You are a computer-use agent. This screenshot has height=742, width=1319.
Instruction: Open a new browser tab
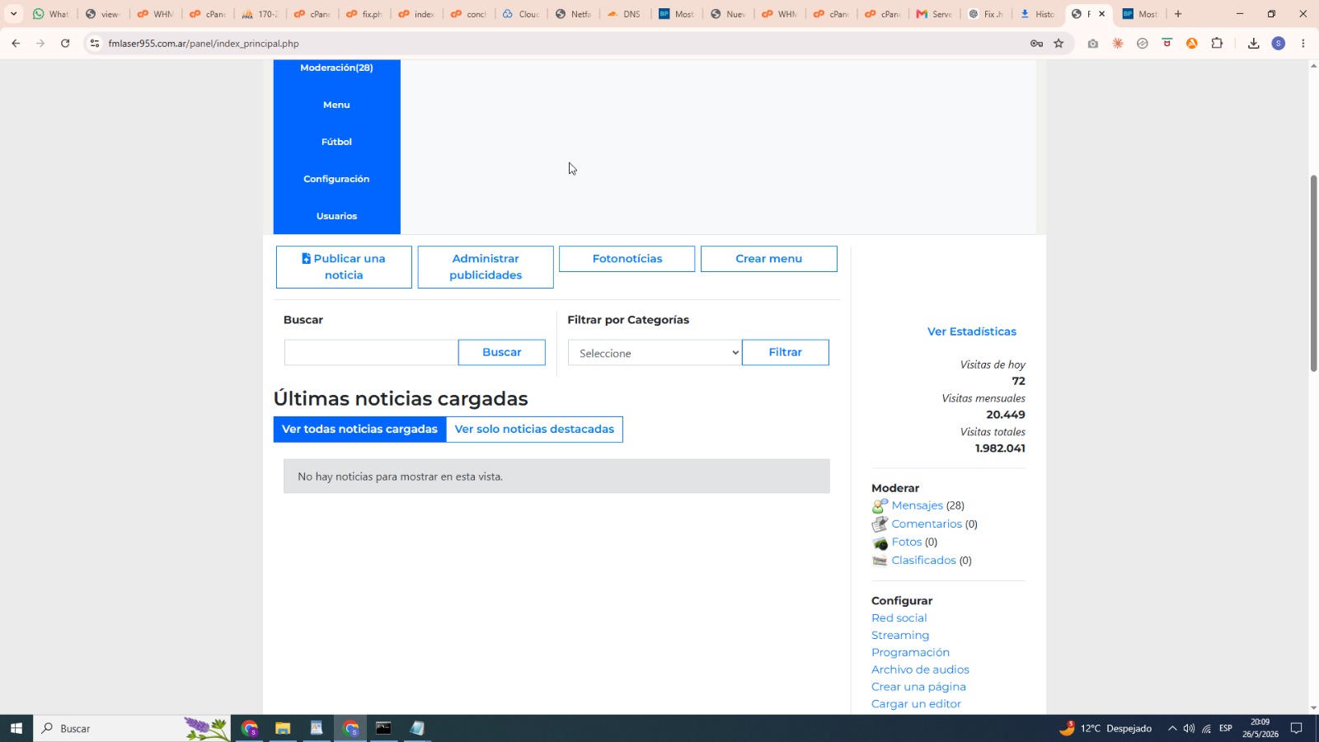click(1178, 14)
